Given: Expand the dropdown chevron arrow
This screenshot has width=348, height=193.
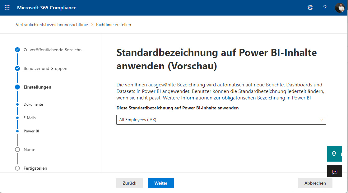Looking at the screenshot, I should click(322, 120).
